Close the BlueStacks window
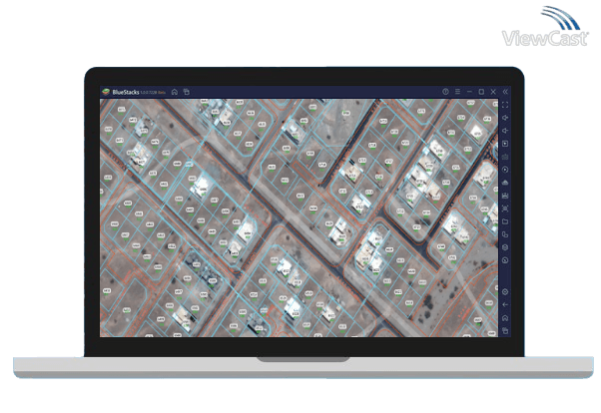 (x=492, y=91)
